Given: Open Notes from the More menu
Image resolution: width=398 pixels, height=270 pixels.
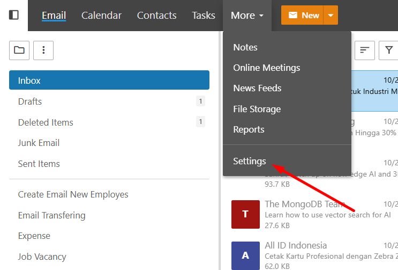Looking at the screenshot, I should pyautogui.click(x=245, y=47).
